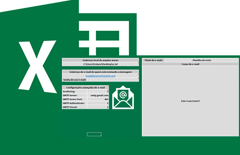Click the empty password field beside Senha do seu E-mail
This screenshot has width=240, height=155.
tap(113, 80)
